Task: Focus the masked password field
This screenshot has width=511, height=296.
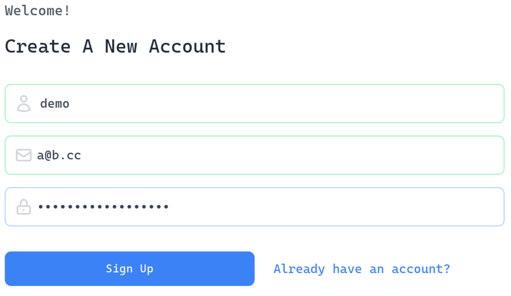Action: tap(254, 207)
